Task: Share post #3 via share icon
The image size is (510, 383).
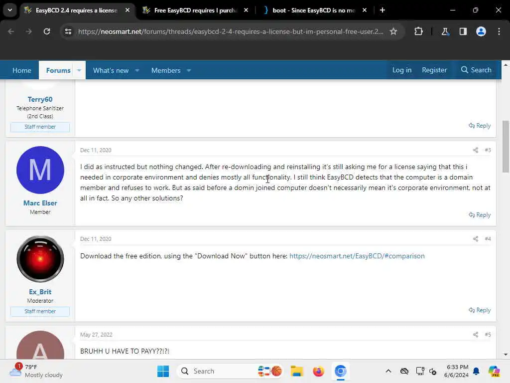Action: 476,150
